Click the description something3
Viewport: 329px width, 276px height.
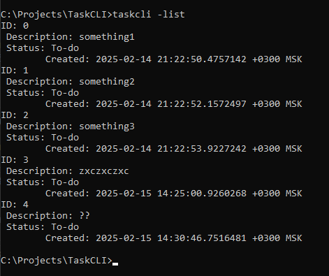[107, 126]
